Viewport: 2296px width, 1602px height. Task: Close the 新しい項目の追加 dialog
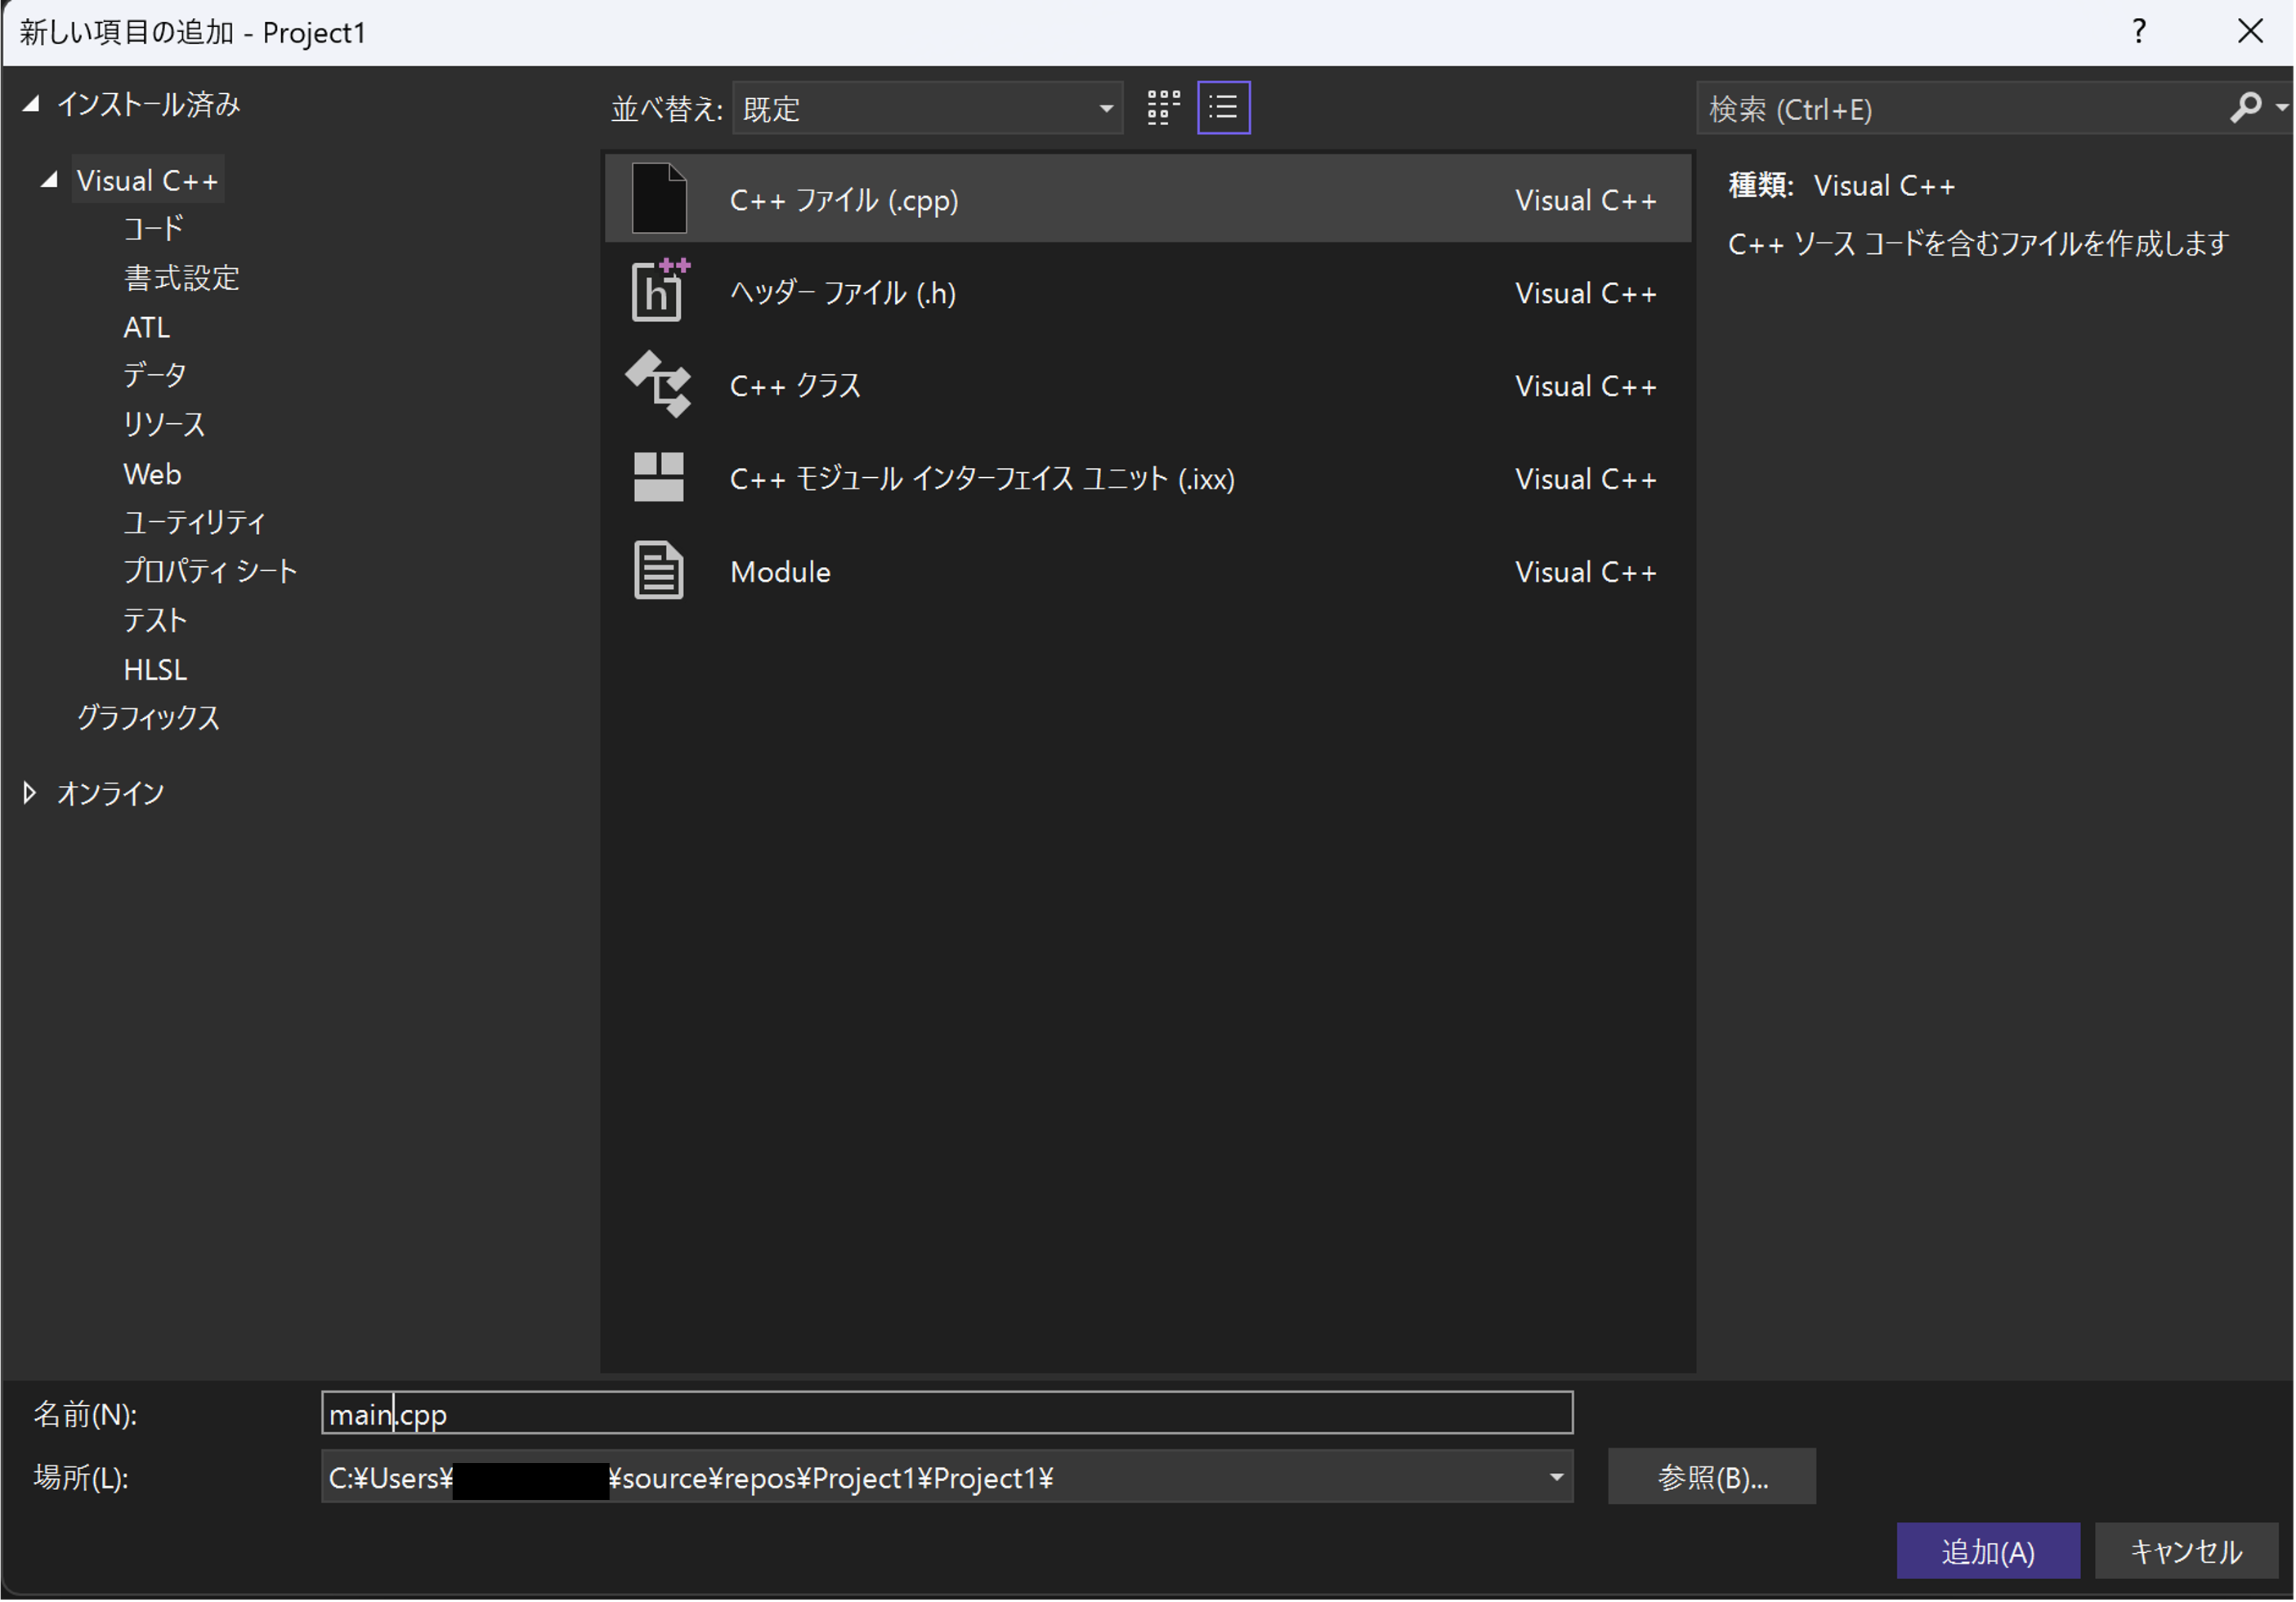point(2250,32)
